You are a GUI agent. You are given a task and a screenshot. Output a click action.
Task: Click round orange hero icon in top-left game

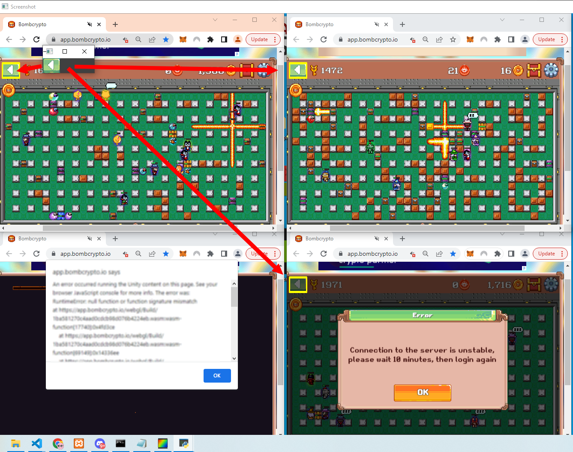coord(9,90)
